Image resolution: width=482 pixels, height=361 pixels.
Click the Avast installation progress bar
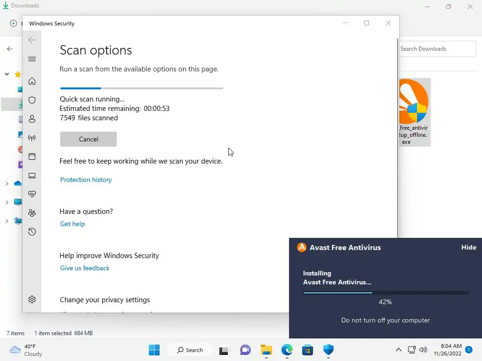[x=386, y=293]
